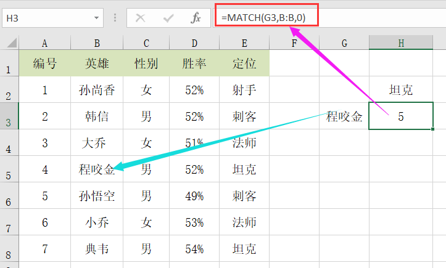The image size is (446, 268).
Task: Select 程咬金 cell in column B
Action: click(97, 169)
